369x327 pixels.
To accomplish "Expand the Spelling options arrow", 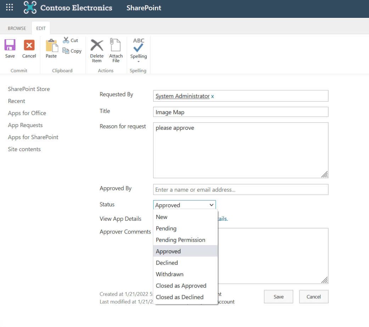I will tap(138, 62).
